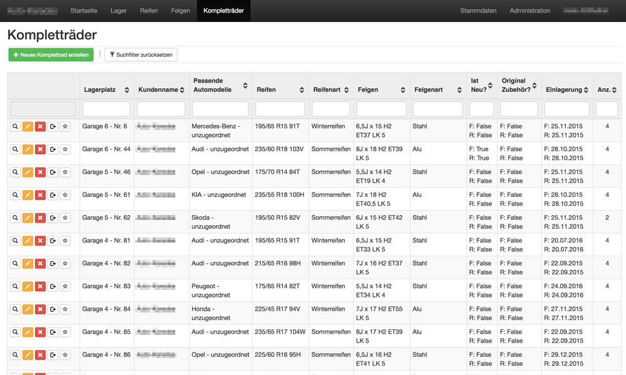626x375 pixels.
Task: Delete the Garage 5 - Nr. 46 row
Action: [40, 172]
